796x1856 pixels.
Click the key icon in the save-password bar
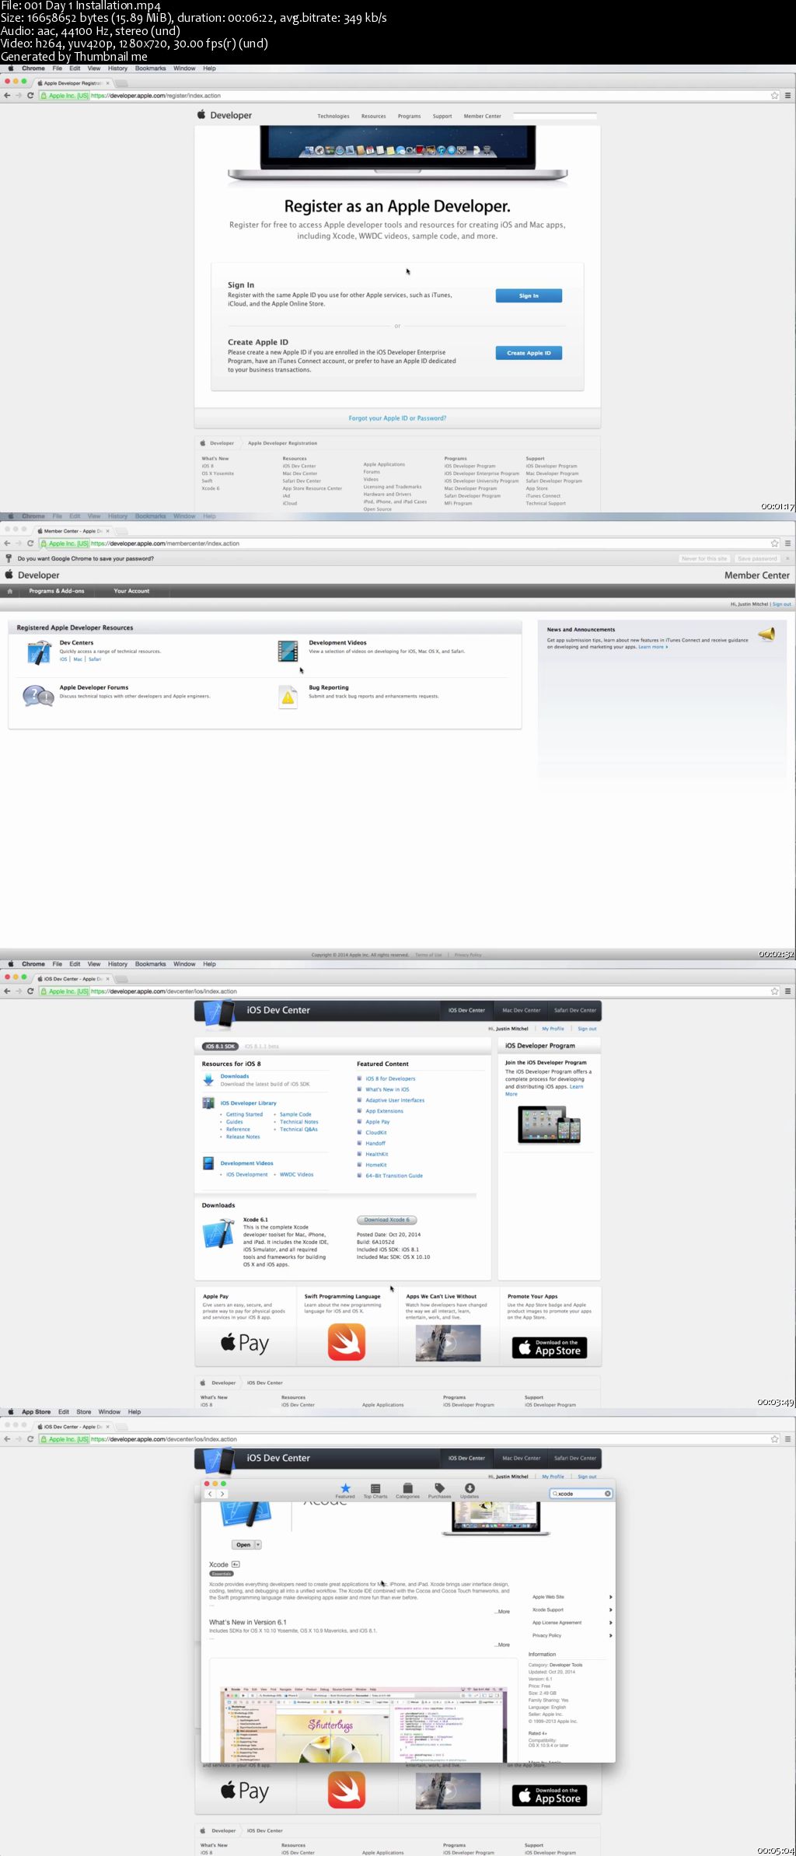[9, 558]
